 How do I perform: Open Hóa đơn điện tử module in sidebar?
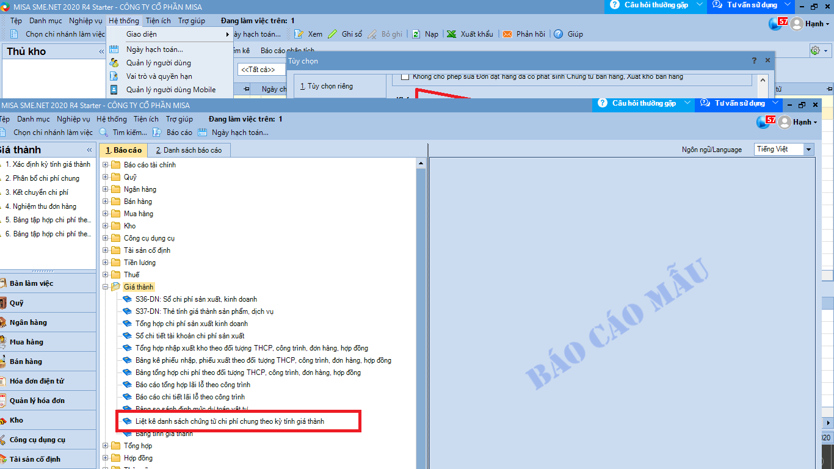48,381
